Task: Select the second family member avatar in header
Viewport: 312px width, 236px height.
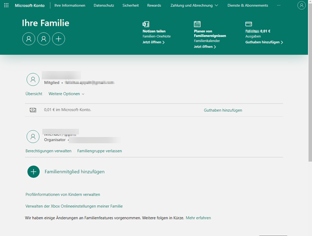Action: pyautogui.click(x=43, y=39)
